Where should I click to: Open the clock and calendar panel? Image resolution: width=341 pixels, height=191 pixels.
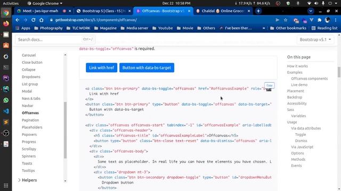pyautogui.click(x=176, y=3)
